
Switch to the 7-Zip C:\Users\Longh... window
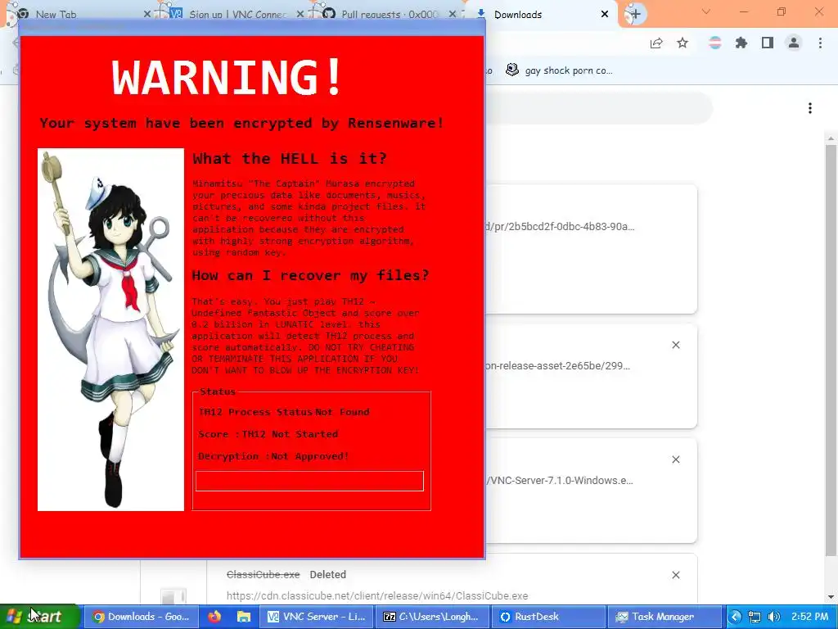pos(432,617)
